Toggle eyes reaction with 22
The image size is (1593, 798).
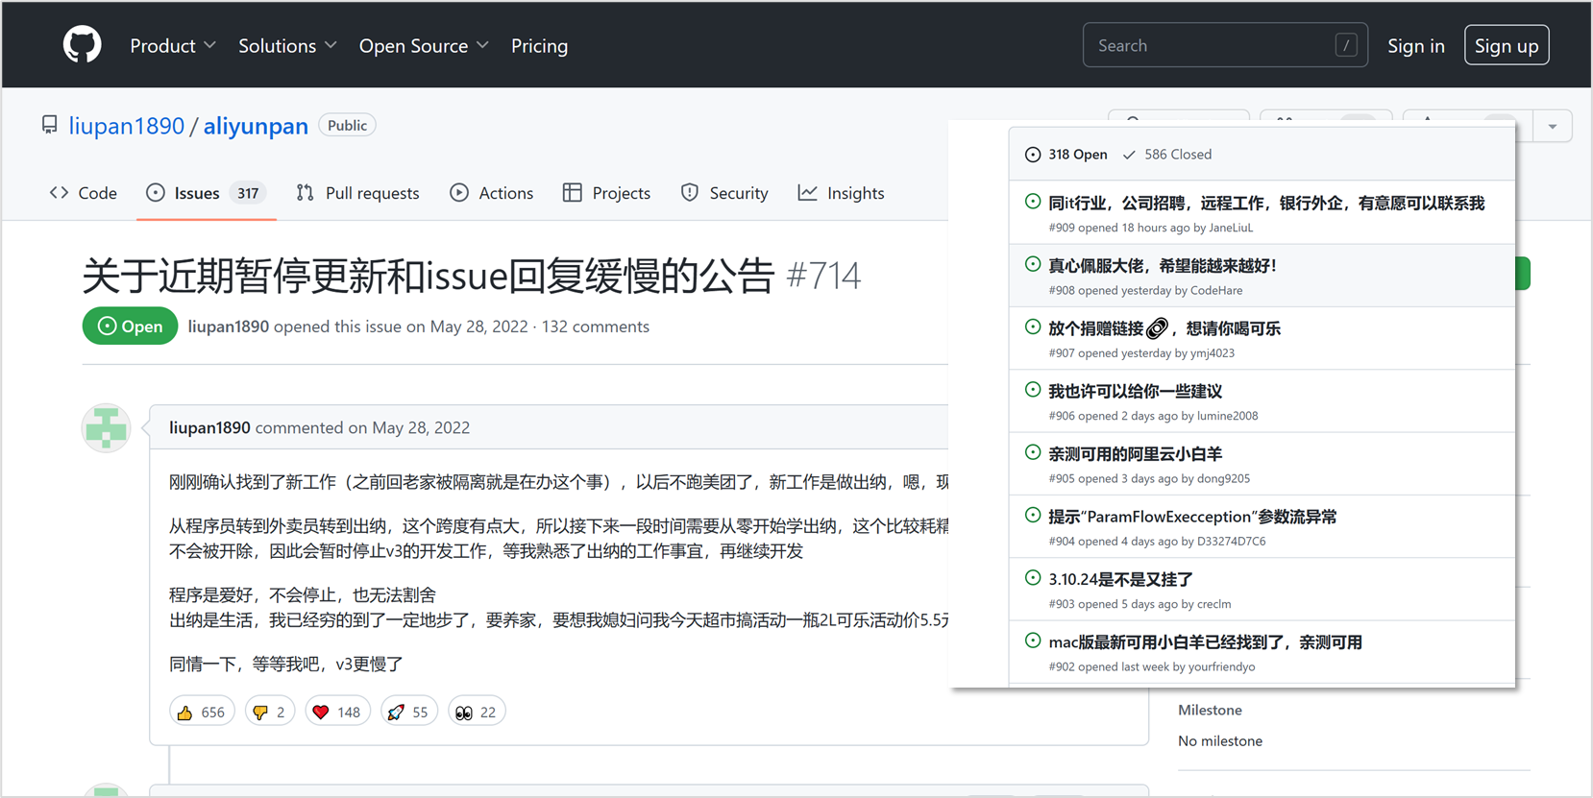[477, 712]
